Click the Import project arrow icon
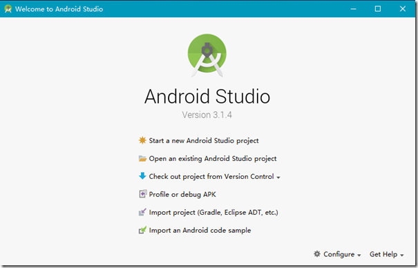Viewport: 418px width, 268px height. [x=142, y=212]
